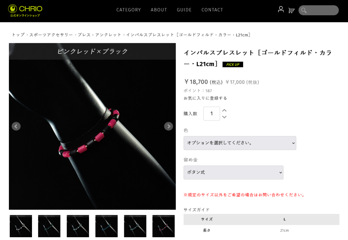The image size is (348, 240).
Task: Show the next product image
Action: [168, 126]
